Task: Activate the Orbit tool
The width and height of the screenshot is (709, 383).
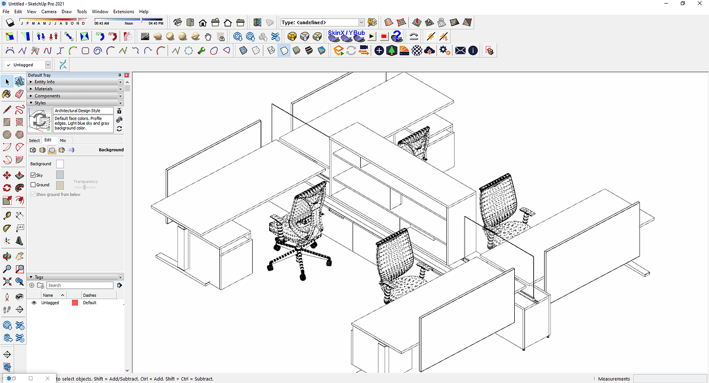Action: pyautogui.click(x=7, y=256)
